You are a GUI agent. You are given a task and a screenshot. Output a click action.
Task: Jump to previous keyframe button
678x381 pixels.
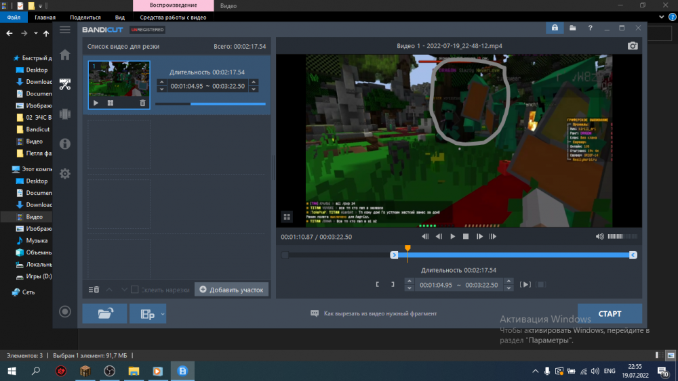(x=426, y=236)
